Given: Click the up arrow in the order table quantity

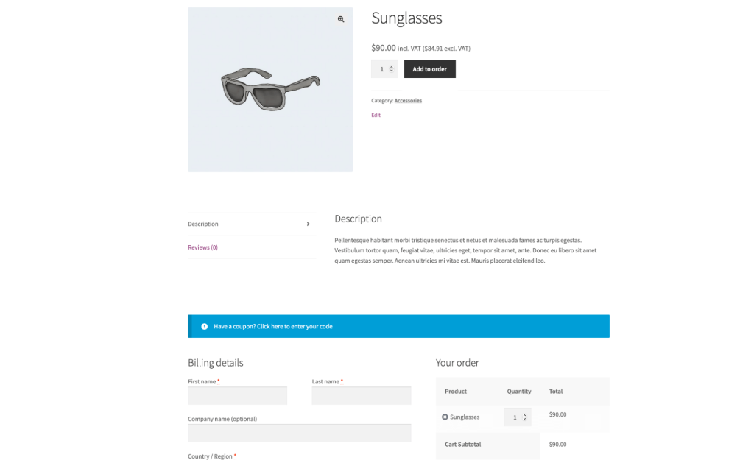Looking at the screenshot, I should [x=525, y=413].
